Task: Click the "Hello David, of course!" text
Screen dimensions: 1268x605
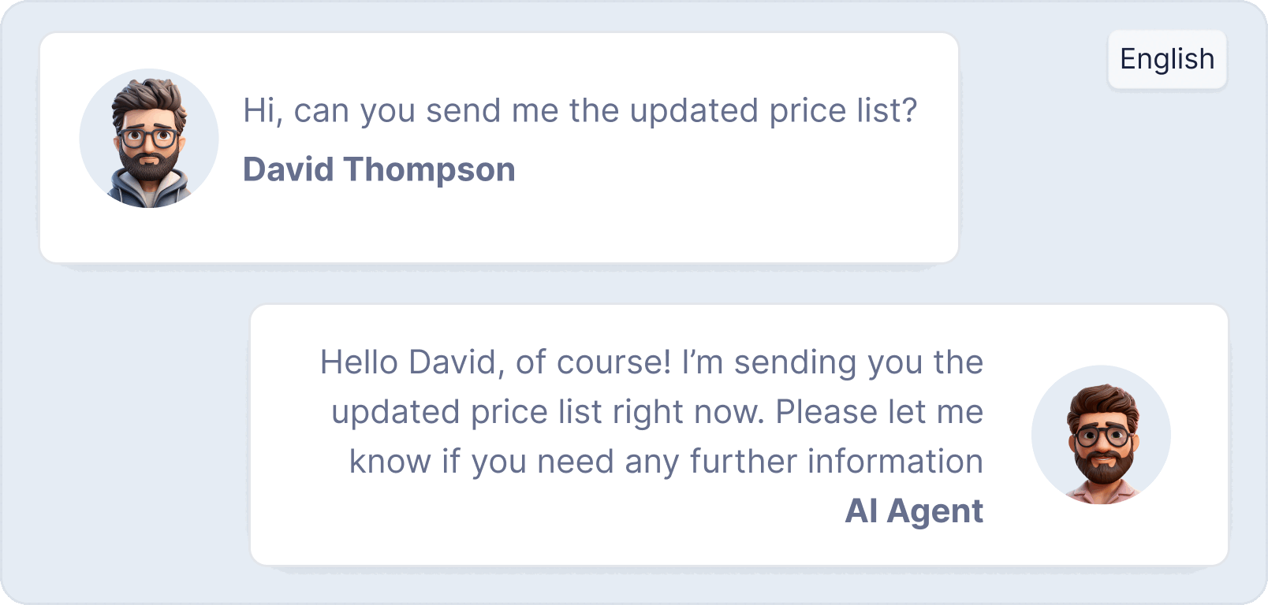Action: pos(495,362)
